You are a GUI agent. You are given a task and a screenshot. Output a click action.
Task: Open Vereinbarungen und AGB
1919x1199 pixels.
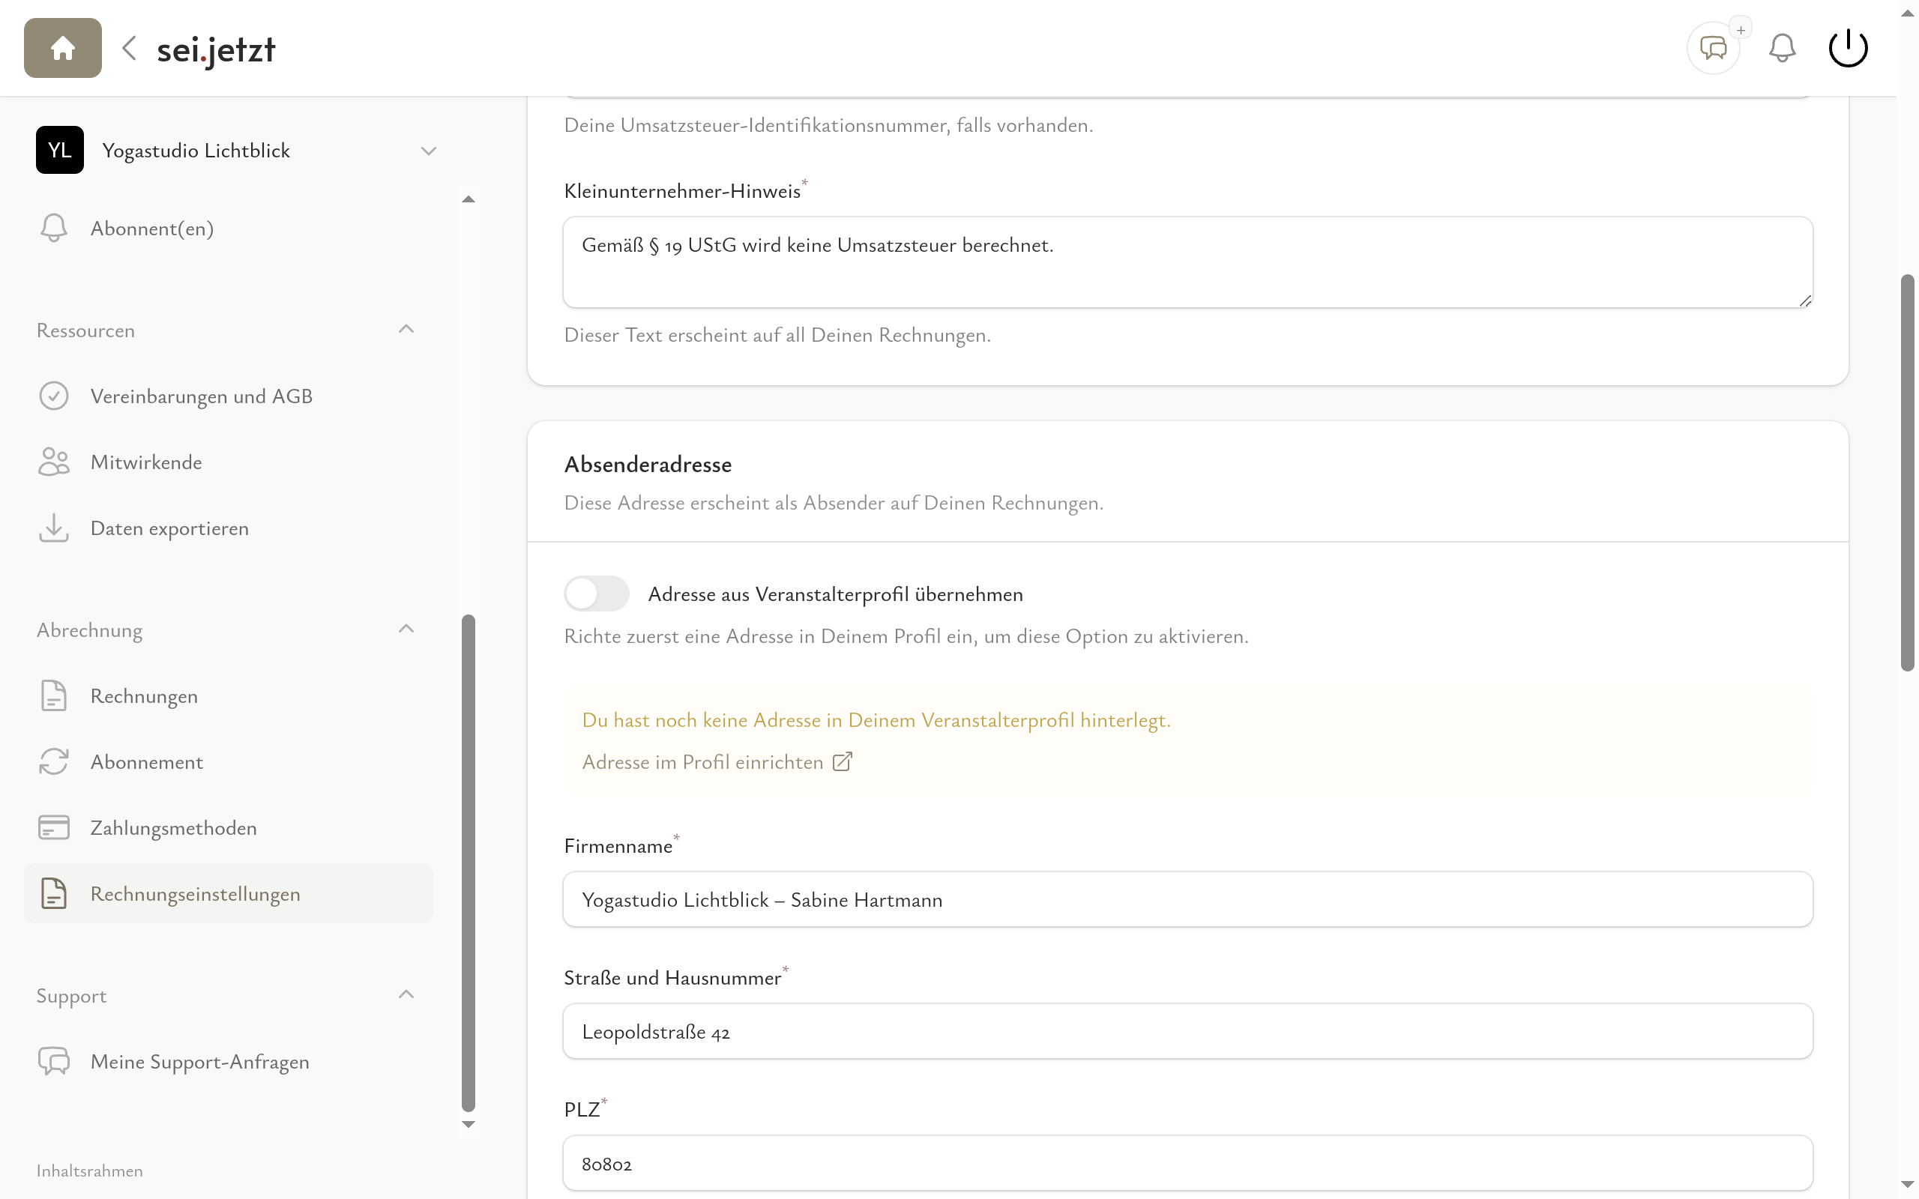201,396
